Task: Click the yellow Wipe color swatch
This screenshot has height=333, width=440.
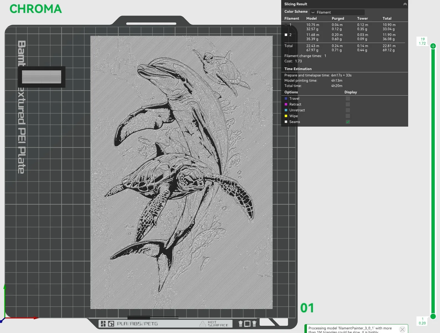Action: point(286,116)
